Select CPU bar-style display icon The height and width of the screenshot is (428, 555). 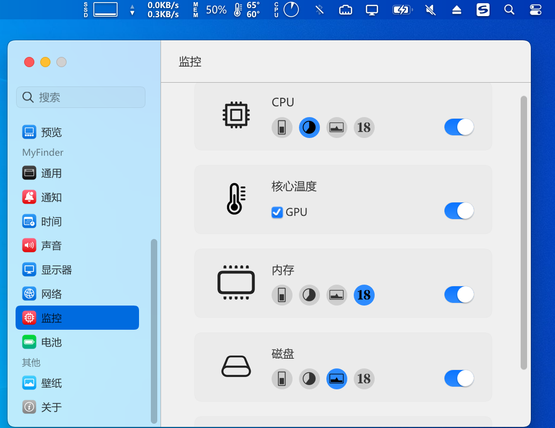[282, 127]
